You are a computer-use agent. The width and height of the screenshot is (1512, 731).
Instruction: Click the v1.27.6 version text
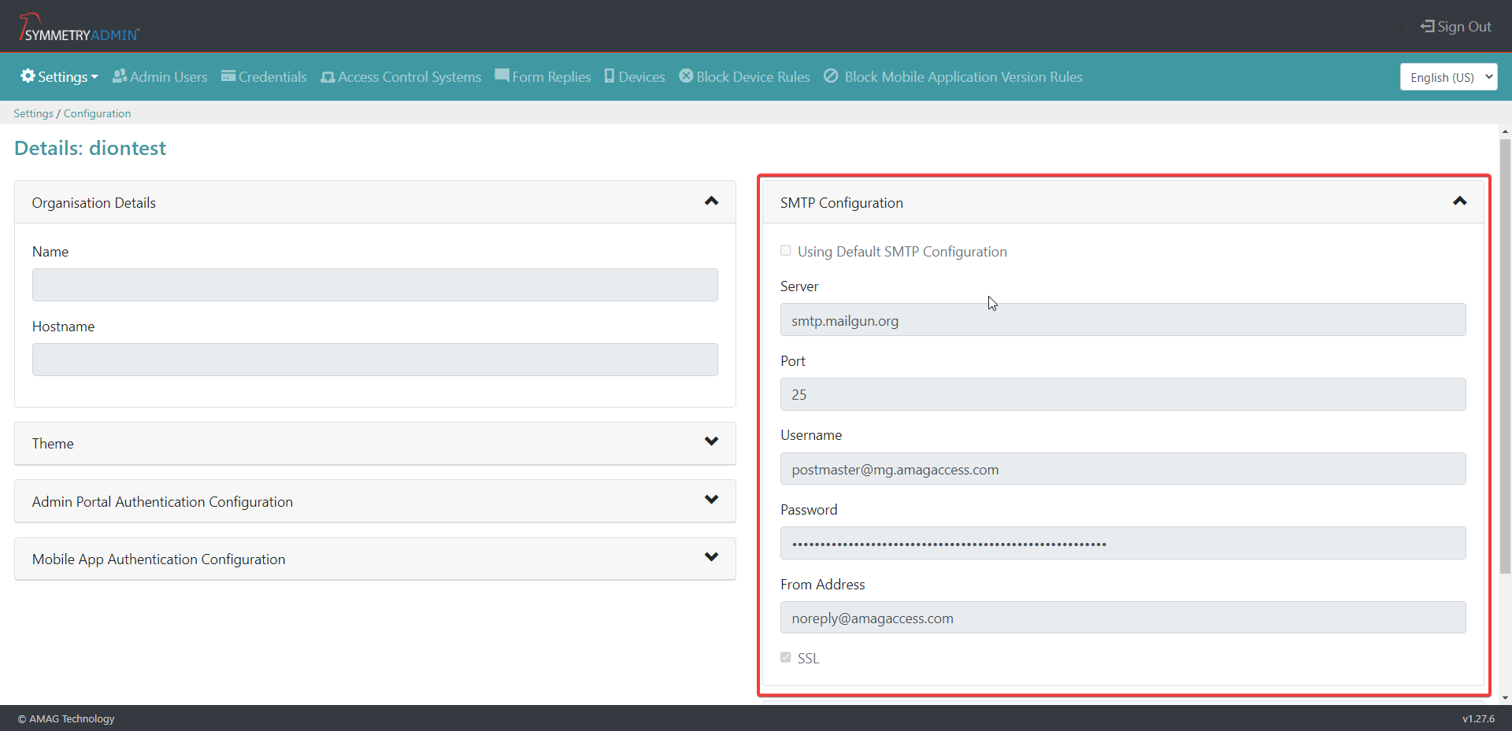1478,718
